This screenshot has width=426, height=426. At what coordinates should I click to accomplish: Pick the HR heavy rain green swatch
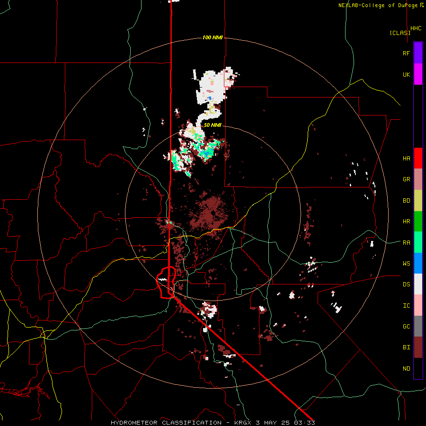418,221
